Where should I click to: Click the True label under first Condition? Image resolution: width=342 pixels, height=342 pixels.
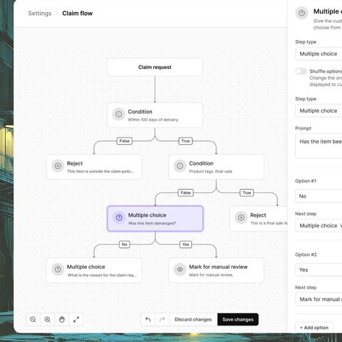pos(185,141)
